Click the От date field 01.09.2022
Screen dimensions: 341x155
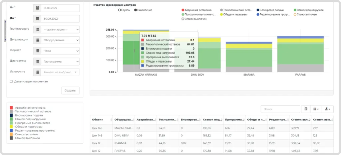pyautogui.click(x=60, y=8)
